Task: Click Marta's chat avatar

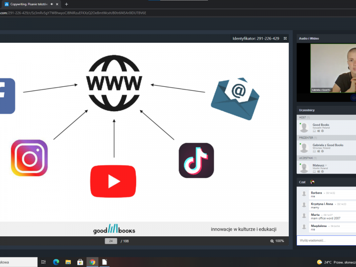Action: (x=304, y=216)
